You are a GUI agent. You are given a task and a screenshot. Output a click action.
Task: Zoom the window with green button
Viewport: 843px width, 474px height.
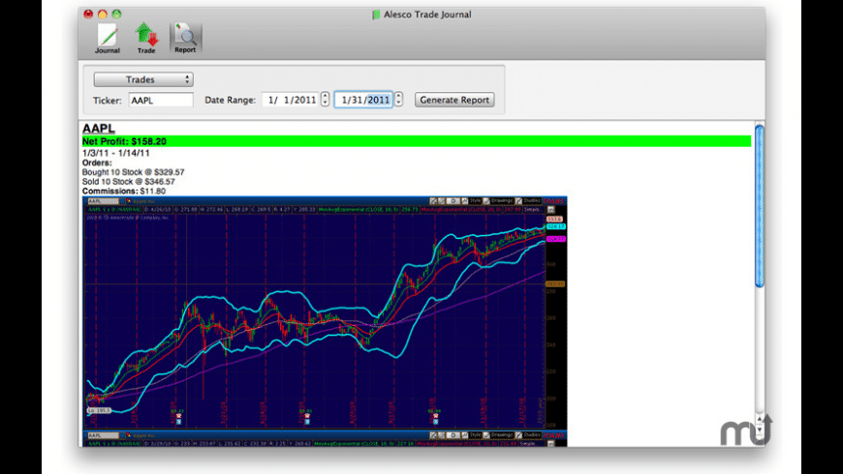click(116, 14)
